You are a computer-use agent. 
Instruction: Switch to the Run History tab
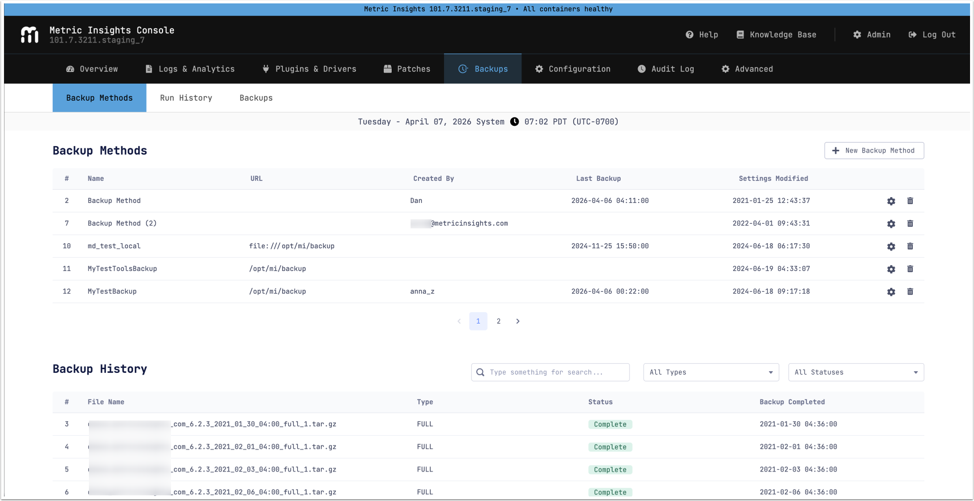click(x=186, y=98)
